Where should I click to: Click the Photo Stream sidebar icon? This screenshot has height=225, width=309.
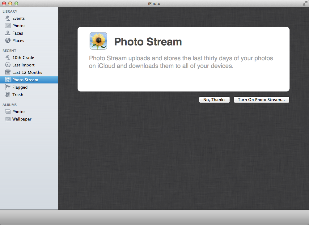[x=8, y=80]
